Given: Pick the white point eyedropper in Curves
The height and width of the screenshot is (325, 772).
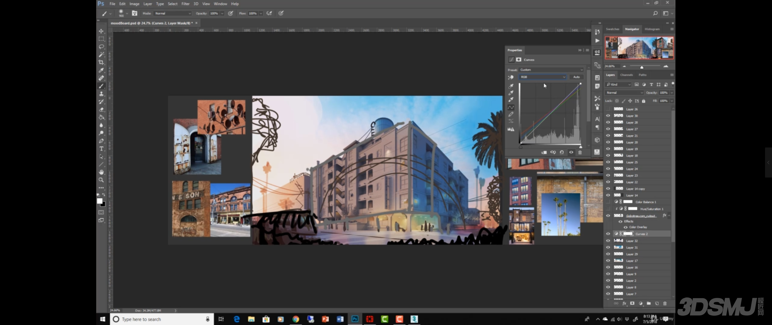Looking at the screenshot, I should tap(511, 99).
